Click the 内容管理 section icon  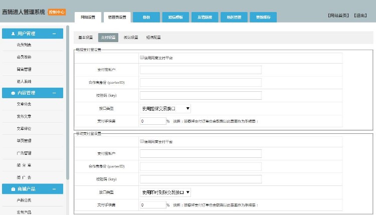pyautogui.click(x=13, y=93)
